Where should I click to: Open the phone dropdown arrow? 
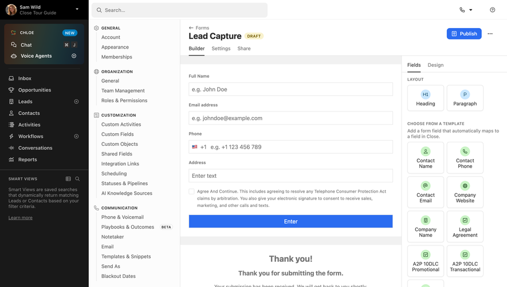tap(471, 10)
